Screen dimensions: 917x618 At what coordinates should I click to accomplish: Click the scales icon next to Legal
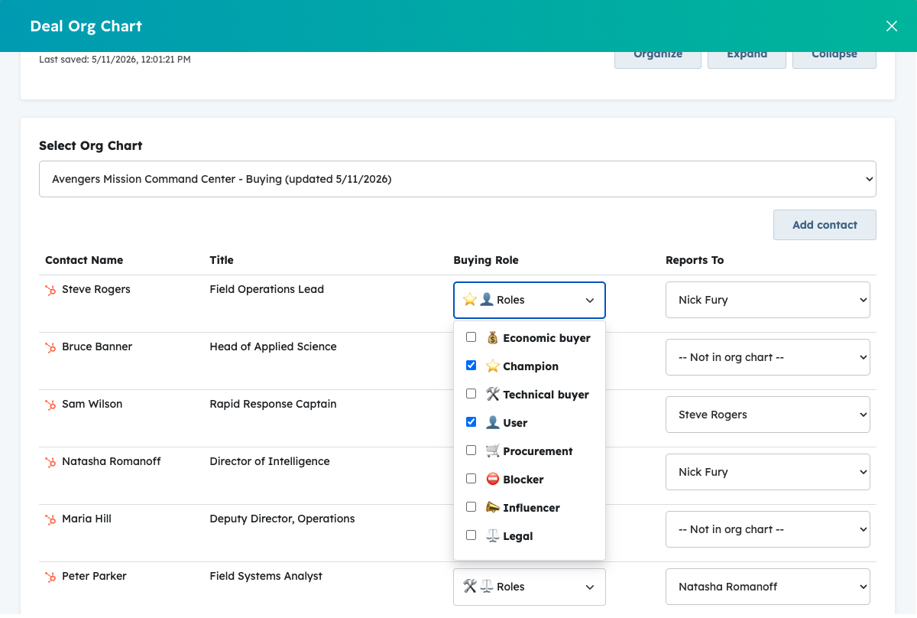point(492,536)
